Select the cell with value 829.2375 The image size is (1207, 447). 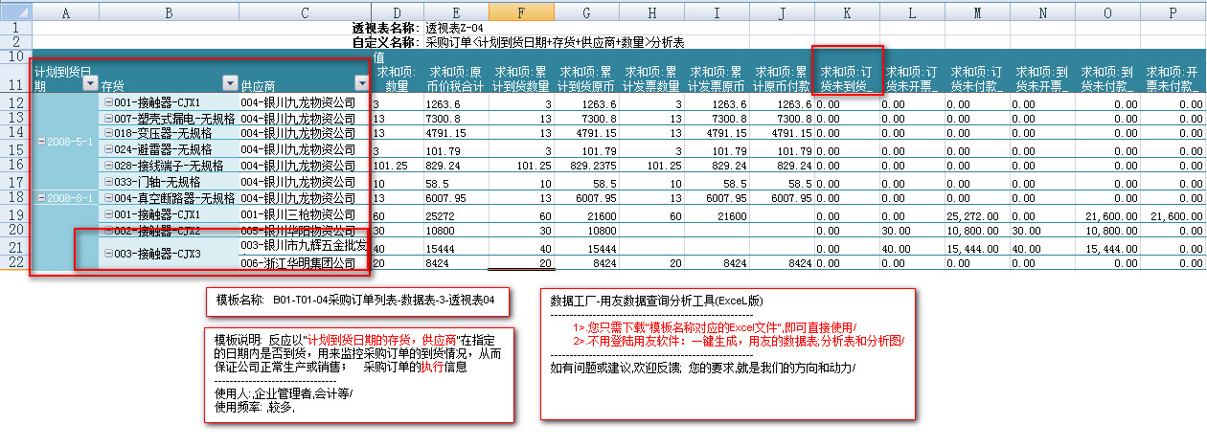[585, 166]
